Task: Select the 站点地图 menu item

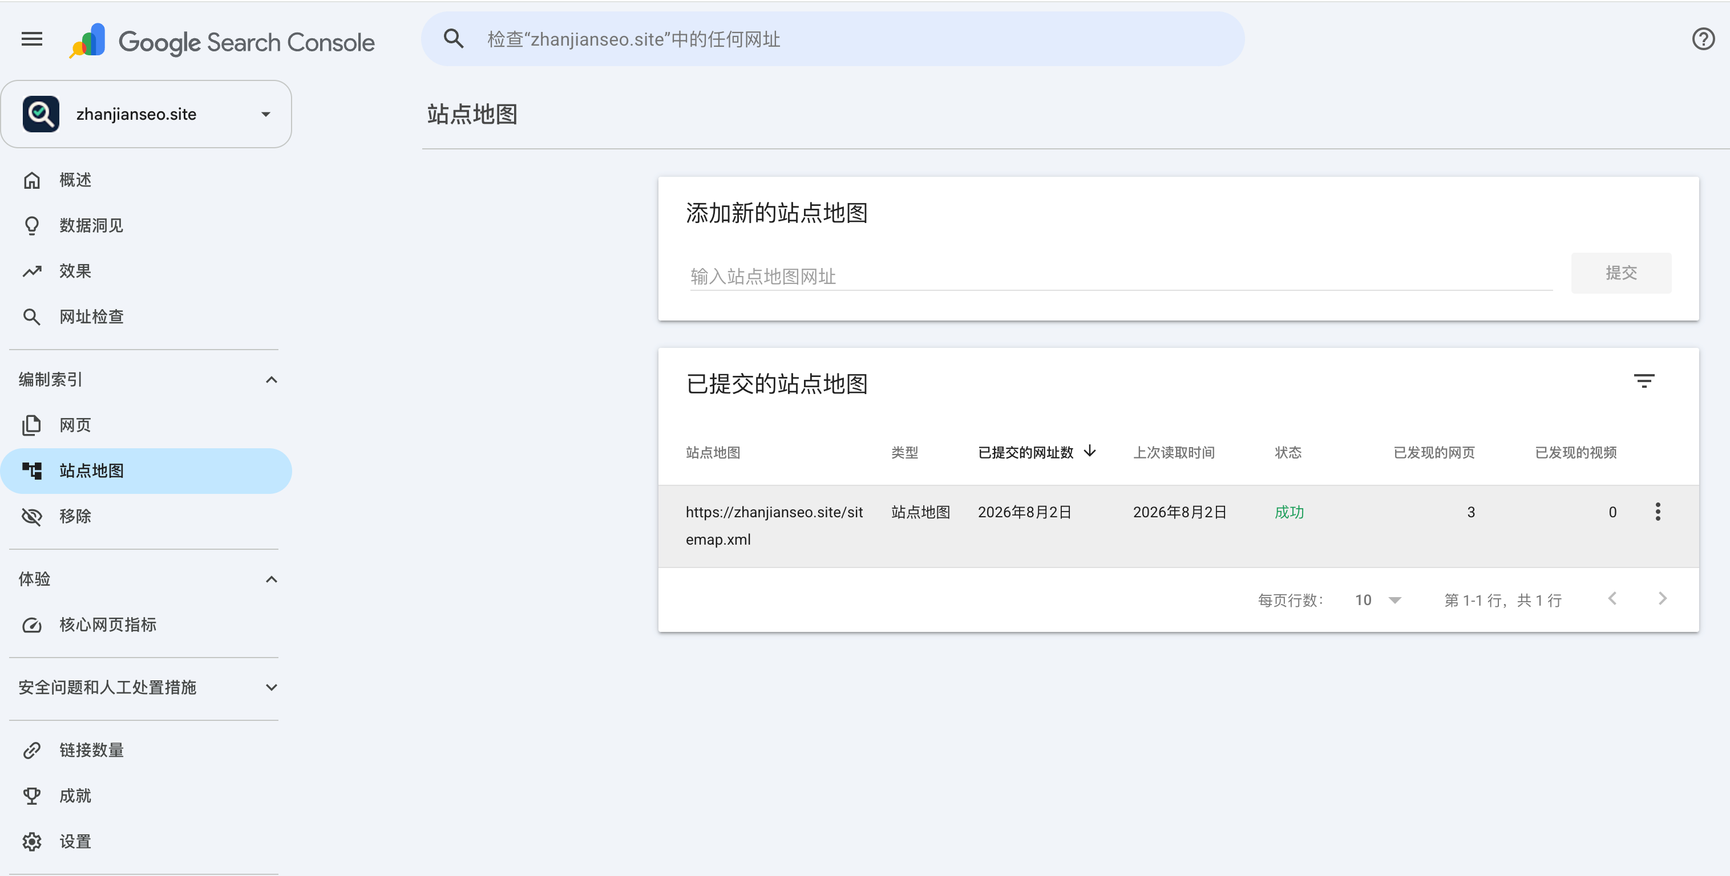Action: pyautogui.click(x=147, y=471)
